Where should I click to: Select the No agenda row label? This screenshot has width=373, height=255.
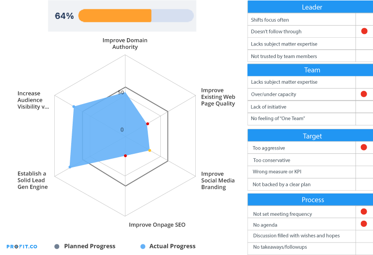pos(265,225)
